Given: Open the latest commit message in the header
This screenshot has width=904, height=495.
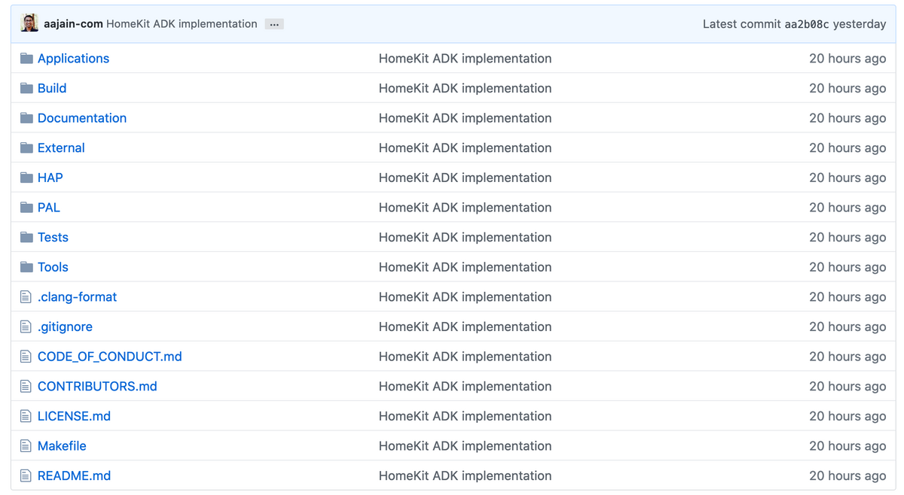Looking at the screenshot, I should [x=182, y=24].
